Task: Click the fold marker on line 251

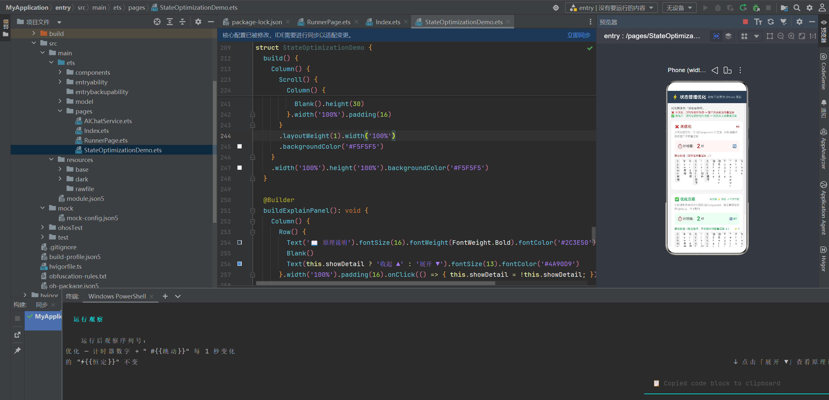Action: pos(253,211)
